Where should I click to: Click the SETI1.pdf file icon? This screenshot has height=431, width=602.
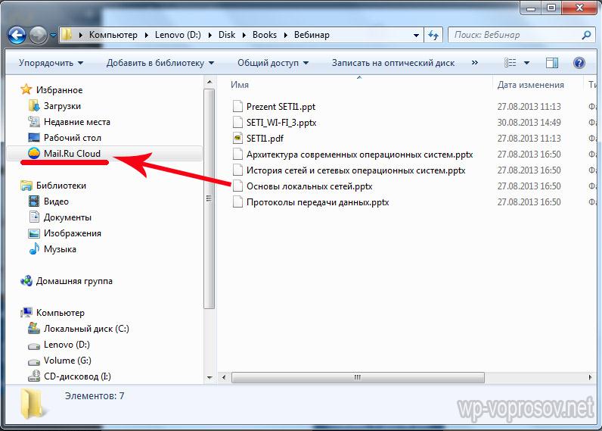(x=237, y=139)
